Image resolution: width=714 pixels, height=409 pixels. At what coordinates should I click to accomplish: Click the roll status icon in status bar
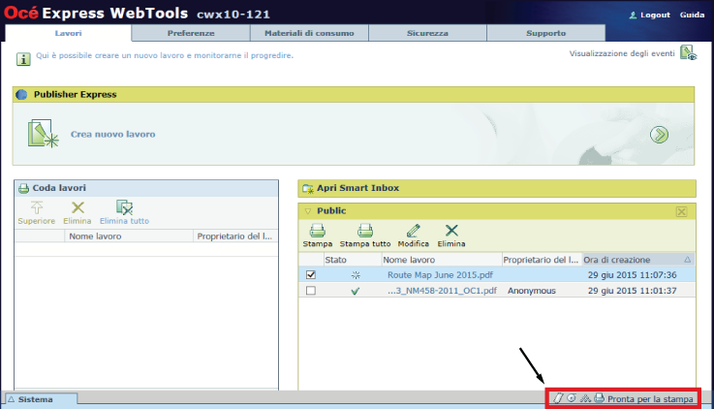point(572,398)
